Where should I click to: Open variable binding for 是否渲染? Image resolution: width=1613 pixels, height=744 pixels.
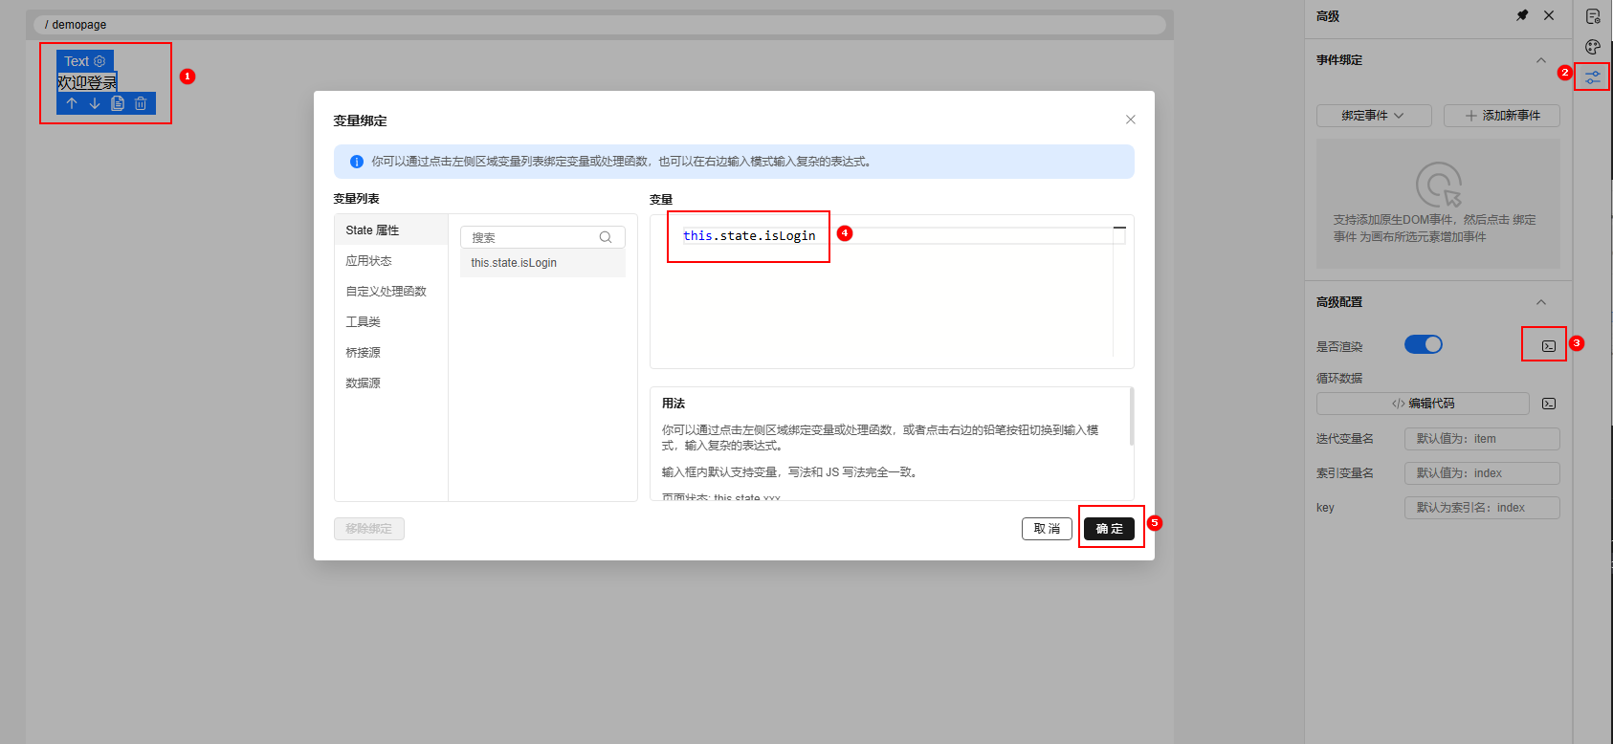[1548, 346]
